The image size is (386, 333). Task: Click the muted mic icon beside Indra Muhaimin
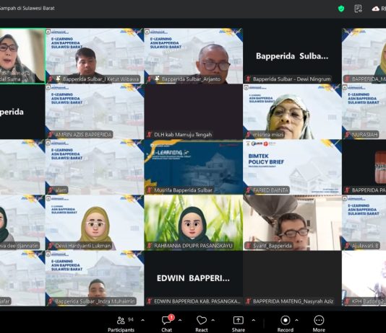coord(51,301)
